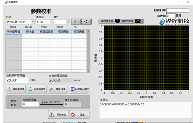Click the y=a+bx+cx^2 formula label
Screen dimensions: 193x123
coord(51,102)
